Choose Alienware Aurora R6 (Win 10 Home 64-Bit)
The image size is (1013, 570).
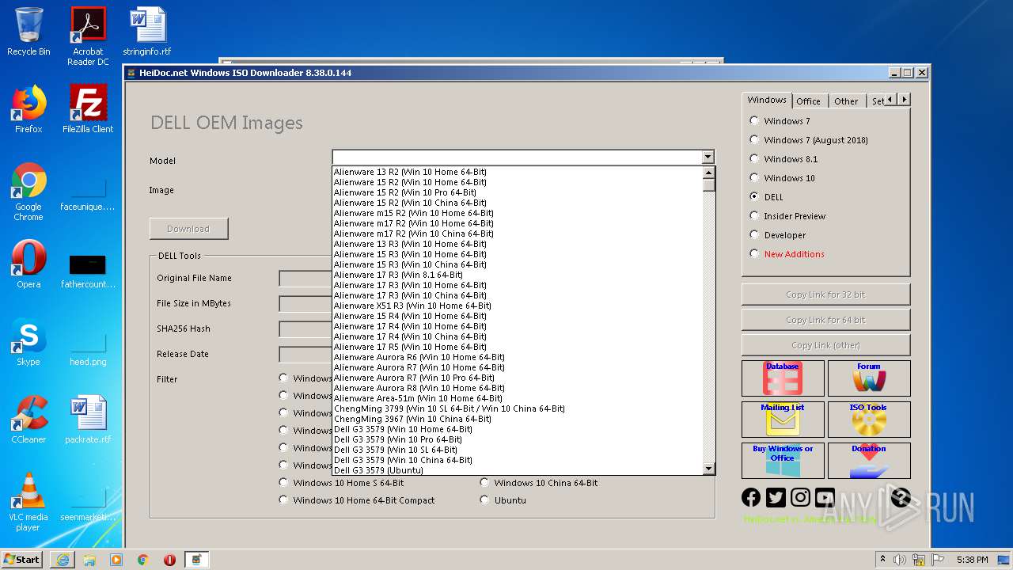coord(518,357)
